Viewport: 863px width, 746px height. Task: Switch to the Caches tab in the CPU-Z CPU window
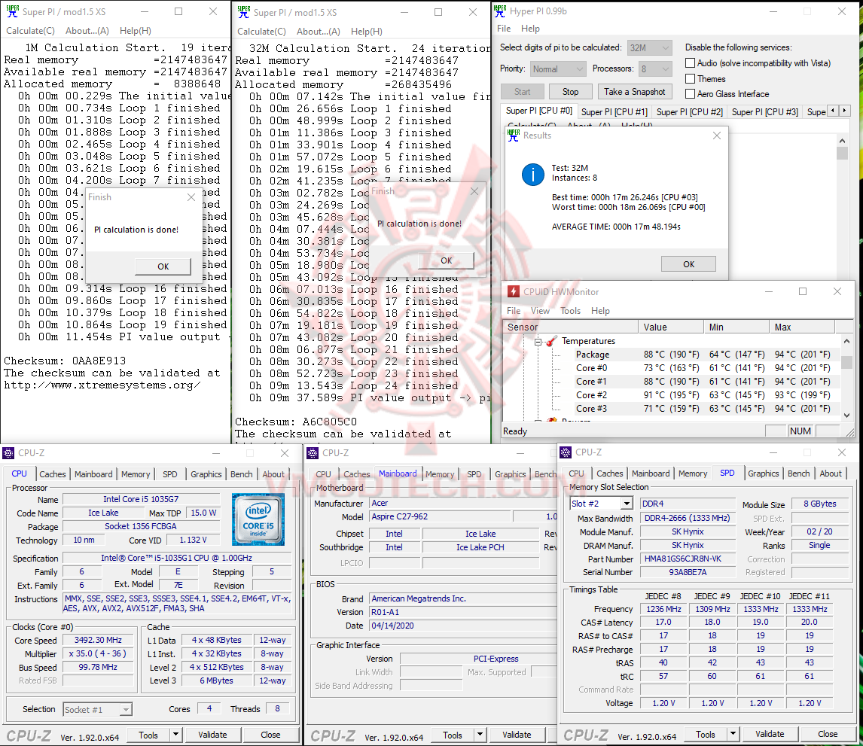click(52, 474)
